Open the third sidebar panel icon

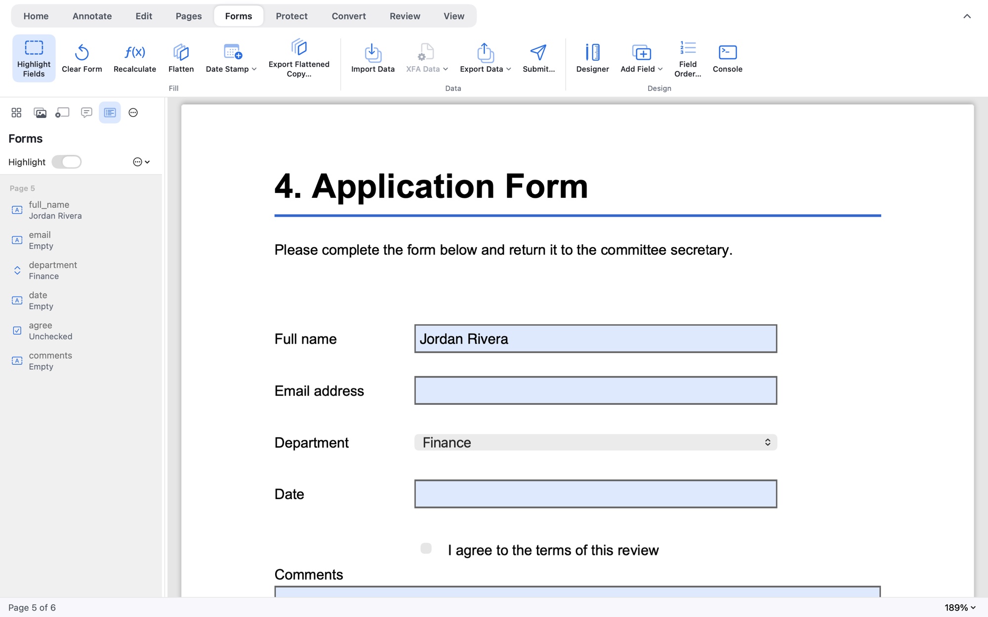click(x=62, y=113)
